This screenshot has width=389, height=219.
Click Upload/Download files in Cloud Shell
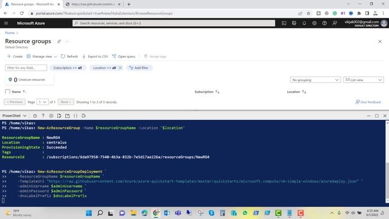[59, 116]
